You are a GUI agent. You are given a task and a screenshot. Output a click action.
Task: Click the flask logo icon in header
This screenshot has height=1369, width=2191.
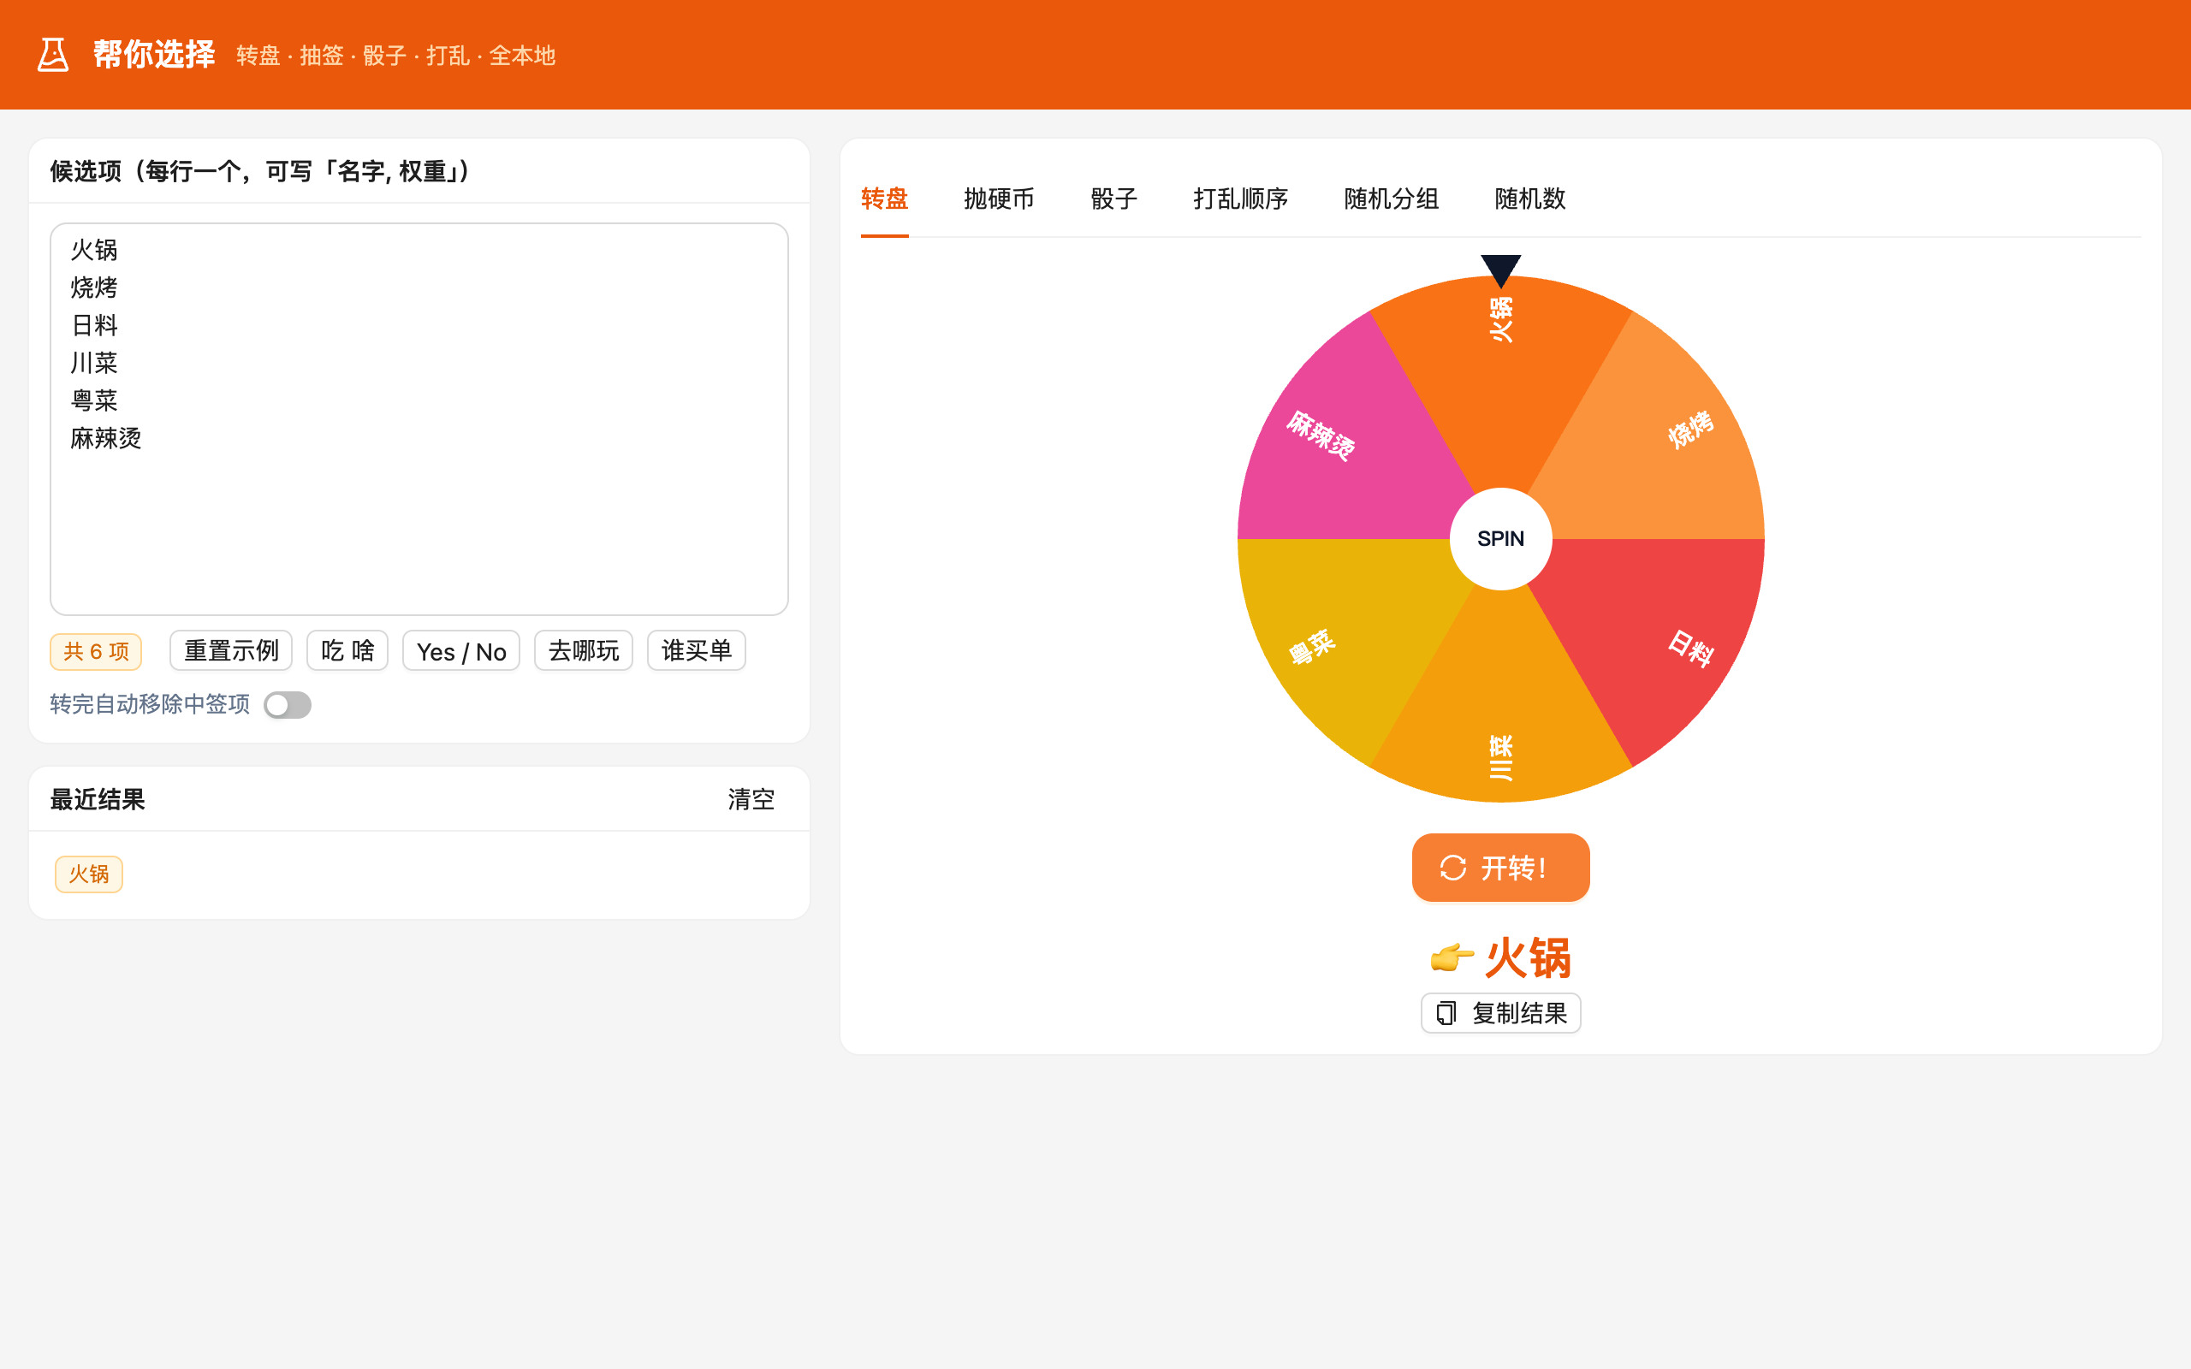point(52,54)
